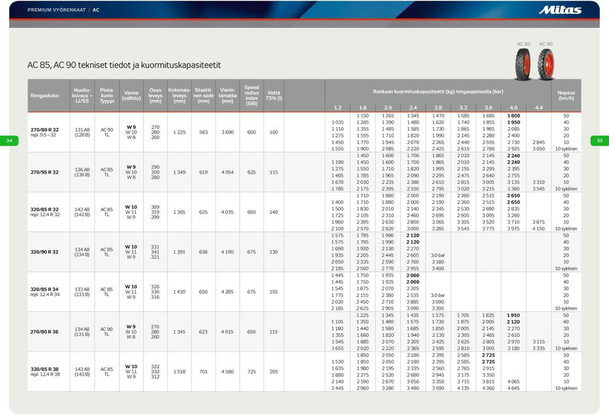Click section width '331 341 321' cell
This screenshot has width=609, height=415.
tap(155, 252)
